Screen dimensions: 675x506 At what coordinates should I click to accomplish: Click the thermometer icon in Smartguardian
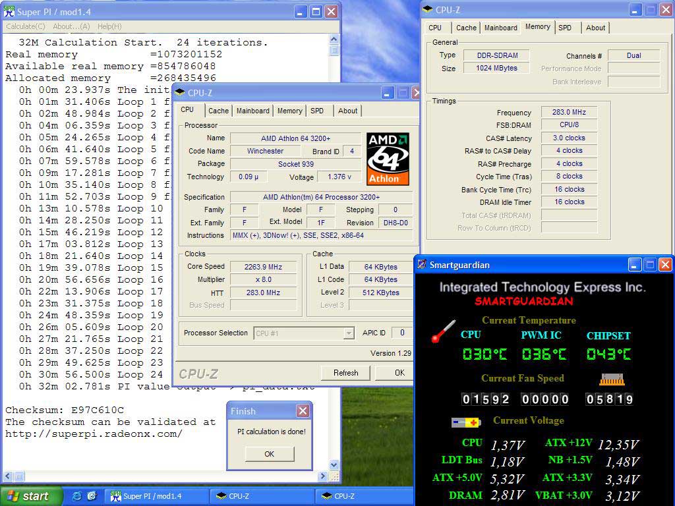pyautogui.click(x=444, y=331)
